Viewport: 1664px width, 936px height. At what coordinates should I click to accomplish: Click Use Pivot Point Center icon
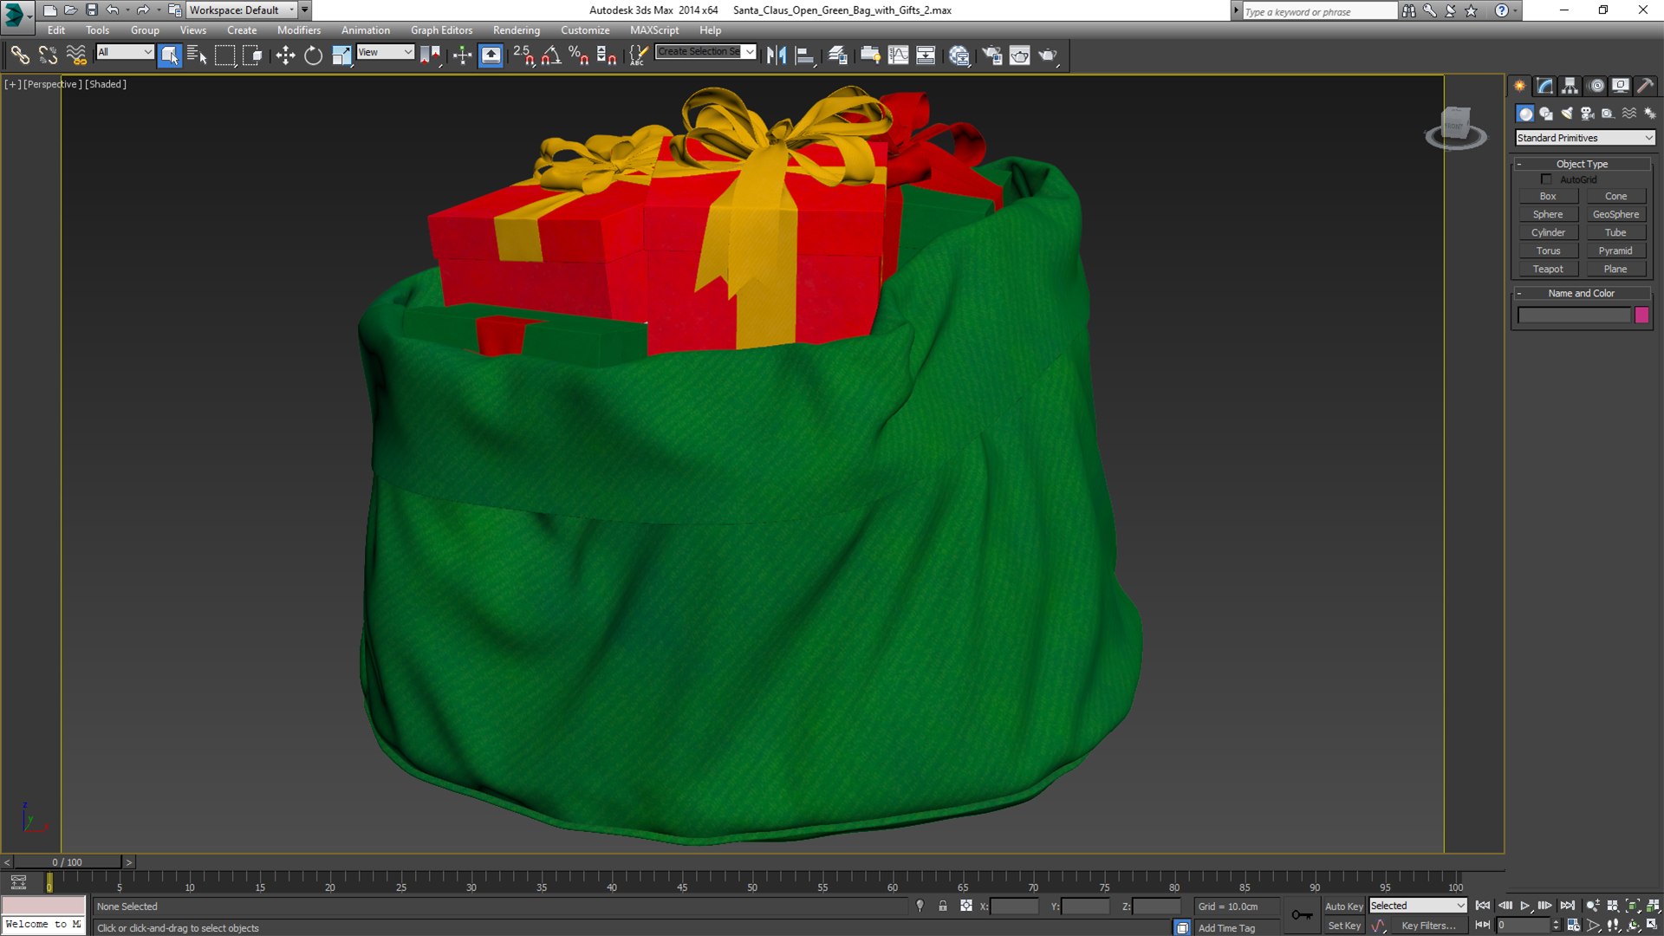click(x=431, y=55)
